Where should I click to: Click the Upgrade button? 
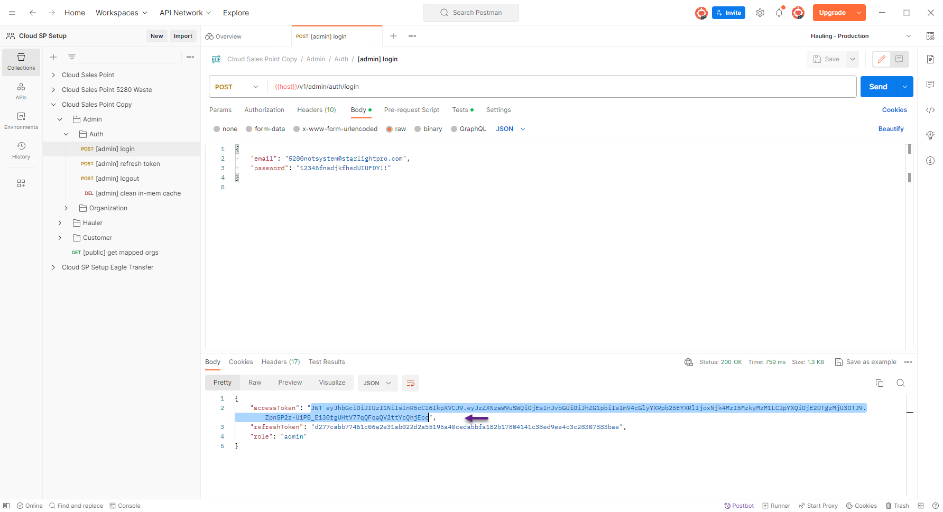[833, 13]
